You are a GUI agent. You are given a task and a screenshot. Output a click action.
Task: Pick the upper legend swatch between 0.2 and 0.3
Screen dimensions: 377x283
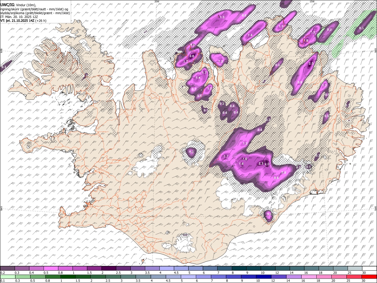point(7,269)
